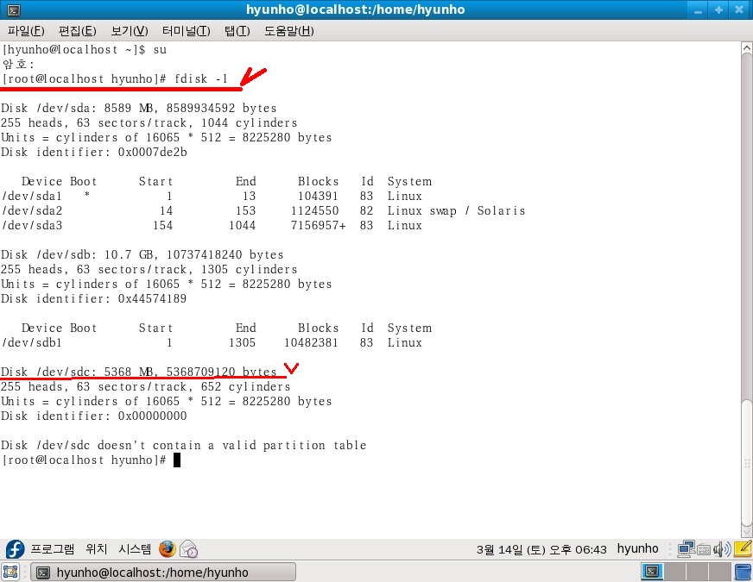This screenshot has height=582, width=753.
Task: Click scrollbar down arrow in terminal
Action: tap(747, 531)
